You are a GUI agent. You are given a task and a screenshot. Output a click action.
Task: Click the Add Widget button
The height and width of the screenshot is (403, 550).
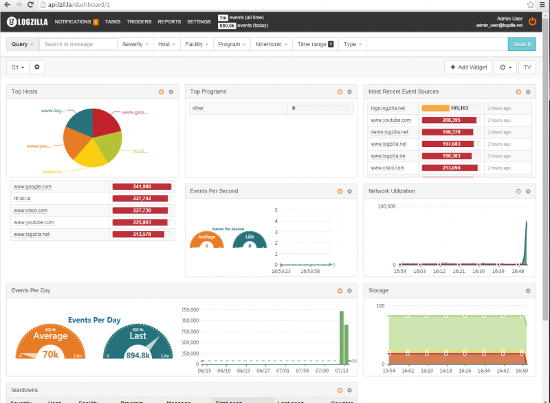[x=468, y=67]
